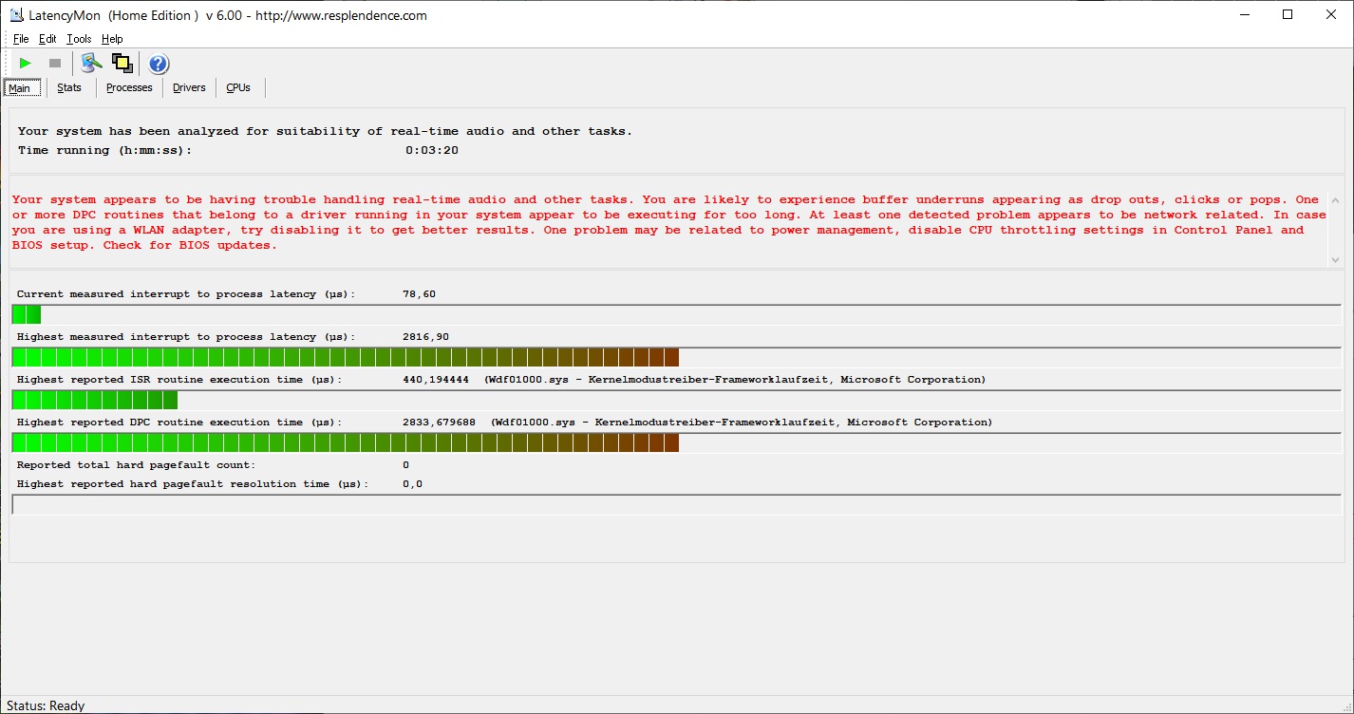This screenshot has width=1354, height=714.
Task: Switch to the Drivers tab
Action: [189, 87]
